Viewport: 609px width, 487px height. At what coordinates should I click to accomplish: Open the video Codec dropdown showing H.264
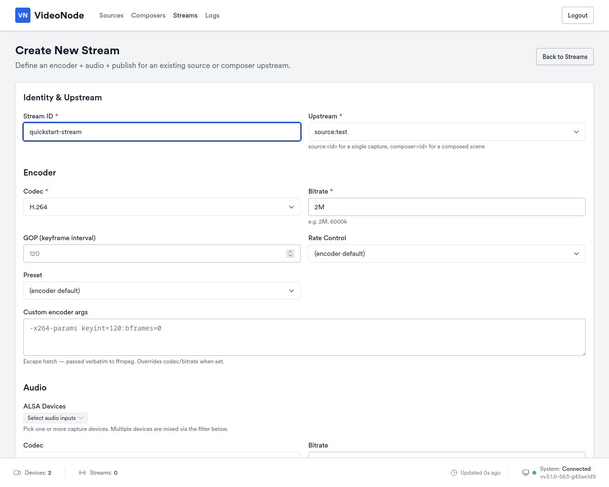tap(162, 207)
